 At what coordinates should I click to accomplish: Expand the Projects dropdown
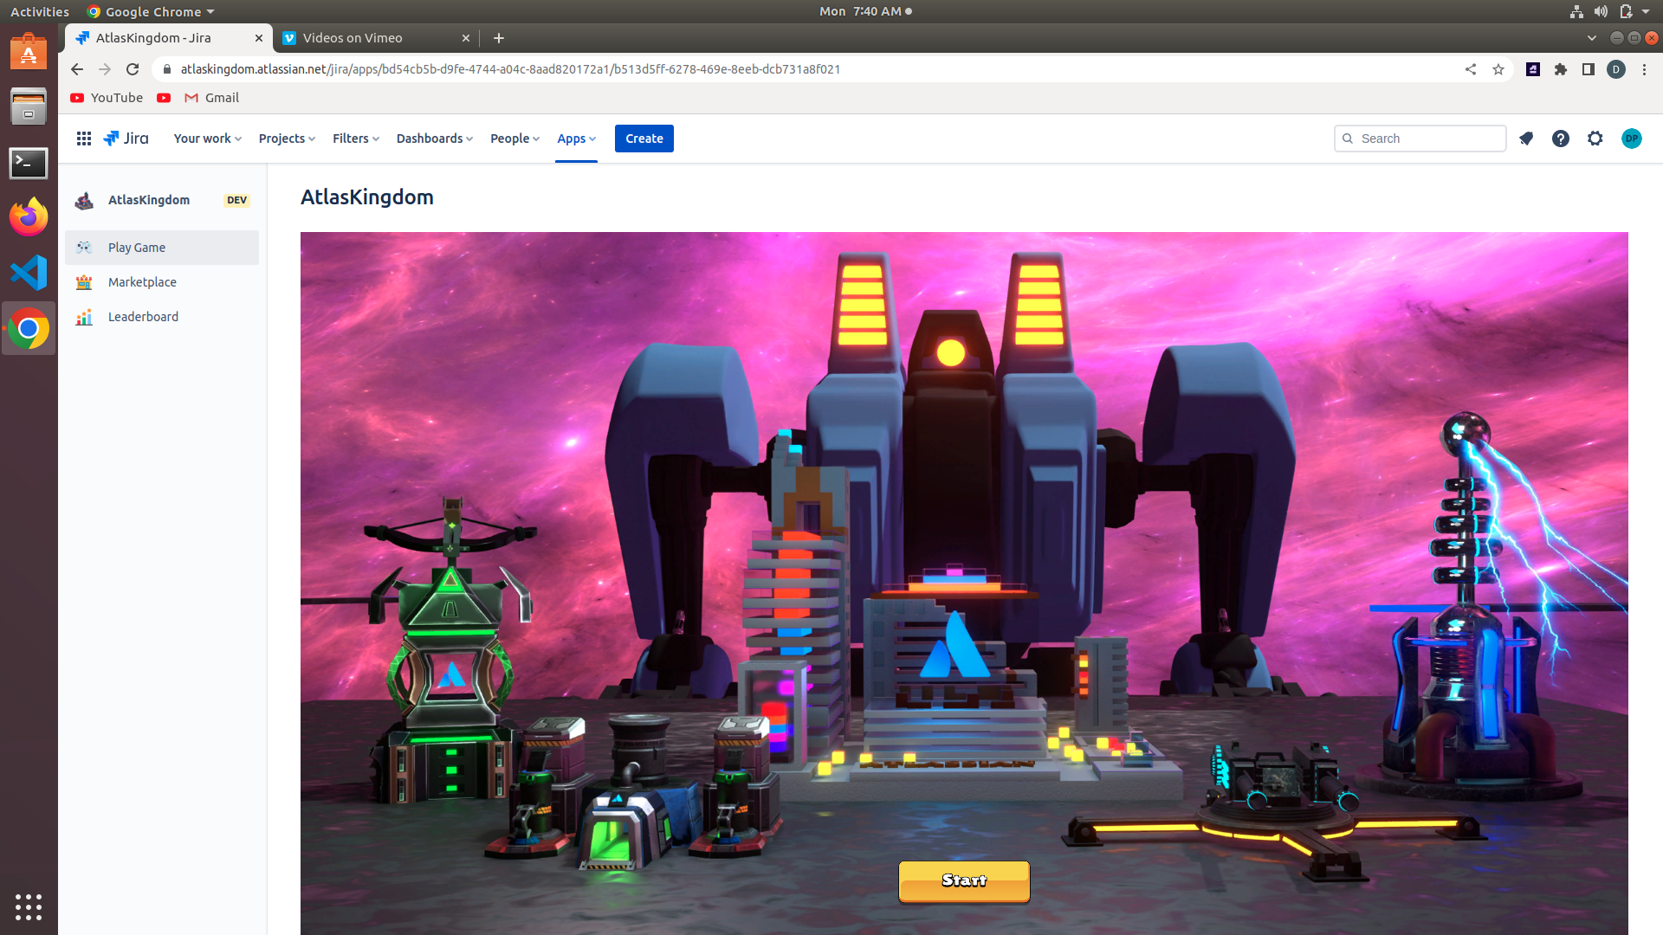(x=287, y=139)
